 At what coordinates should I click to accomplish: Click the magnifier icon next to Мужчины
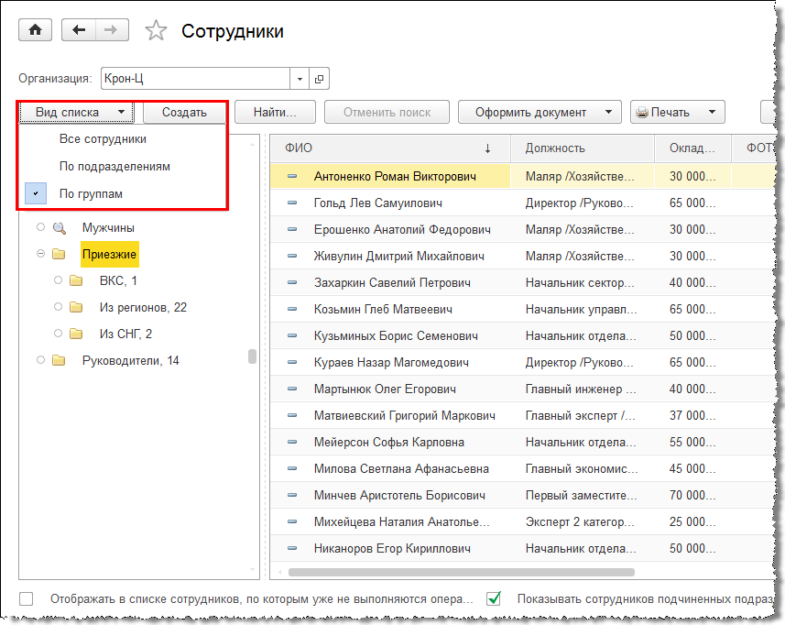point(59,228)
